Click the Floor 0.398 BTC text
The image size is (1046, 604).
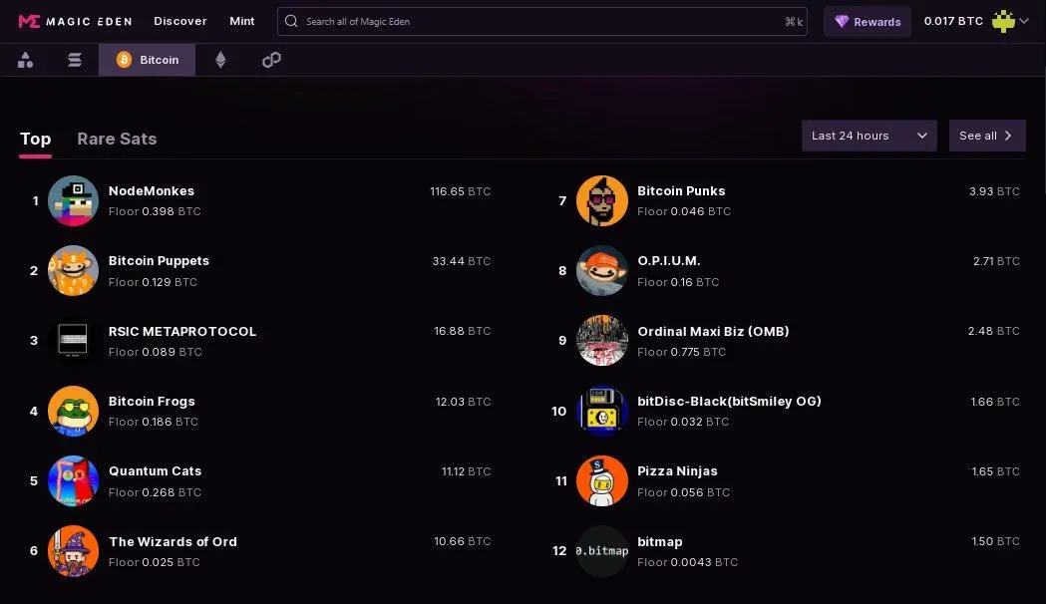[155, 211]
